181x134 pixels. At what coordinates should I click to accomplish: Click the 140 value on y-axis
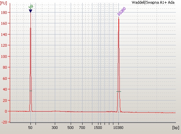(x=4, y=35)
